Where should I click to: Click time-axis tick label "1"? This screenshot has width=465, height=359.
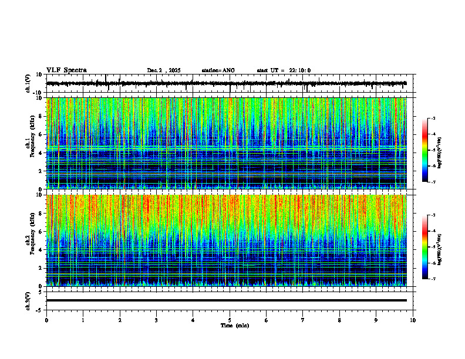pos(83,320)
